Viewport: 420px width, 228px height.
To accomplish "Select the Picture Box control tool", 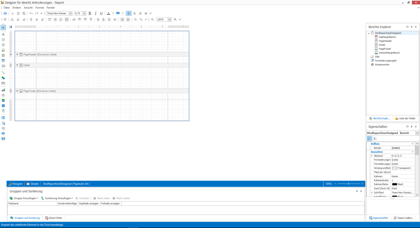I will coord(3,50).
